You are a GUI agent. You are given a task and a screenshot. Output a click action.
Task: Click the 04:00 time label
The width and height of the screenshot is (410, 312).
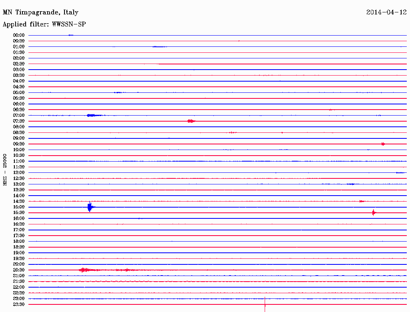(19, 81)
